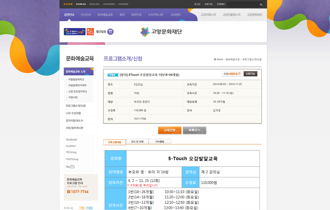Click the 2014-09-02 ~ 2014-11-25 period text
The image size is (330, 210).
227,84
